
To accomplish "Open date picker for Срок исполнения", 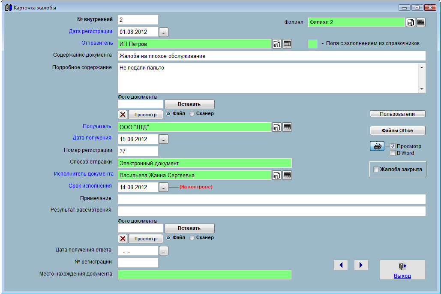I will (x=164, y=187).
